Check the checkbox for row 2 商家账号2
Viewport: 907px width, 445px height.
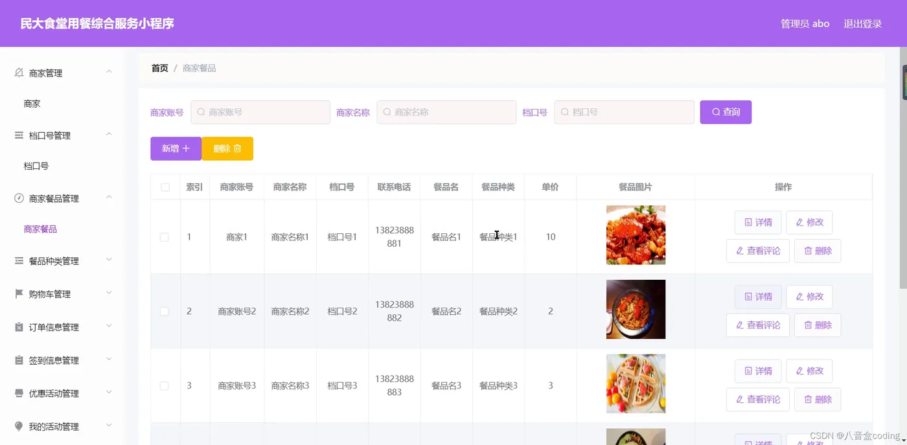(x=164, y=312)
